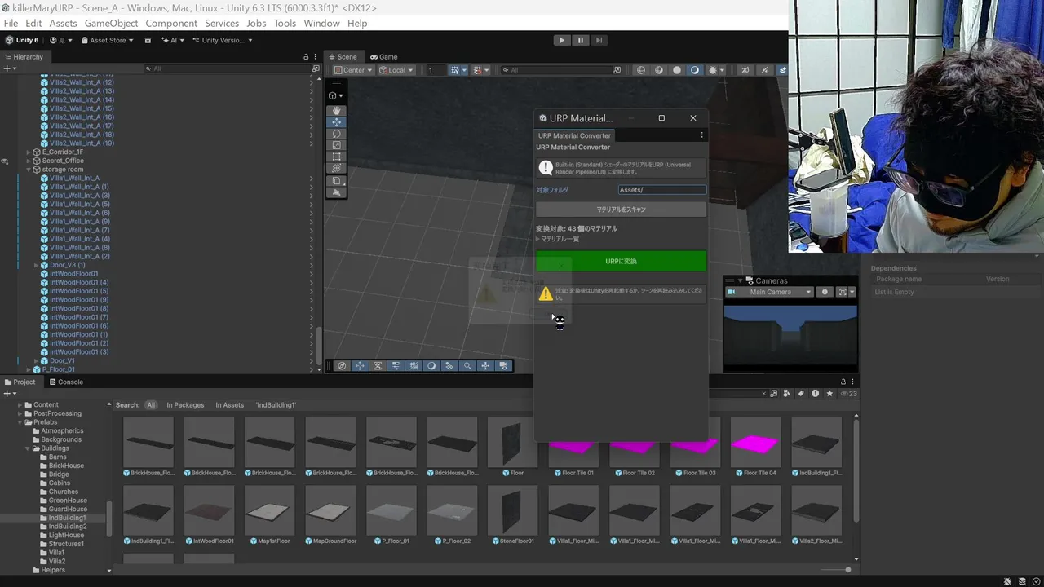
Task: Select the Scale tool
Action: point(337,145)
